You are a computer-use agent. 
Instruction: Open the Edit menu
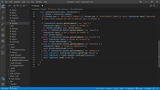point(10,2)
